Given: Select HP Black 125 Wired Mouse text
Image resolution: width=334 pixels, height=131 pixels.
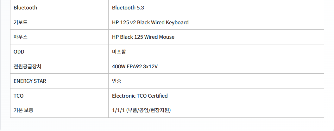Looking at the screenshot, I should click(143, 37).
